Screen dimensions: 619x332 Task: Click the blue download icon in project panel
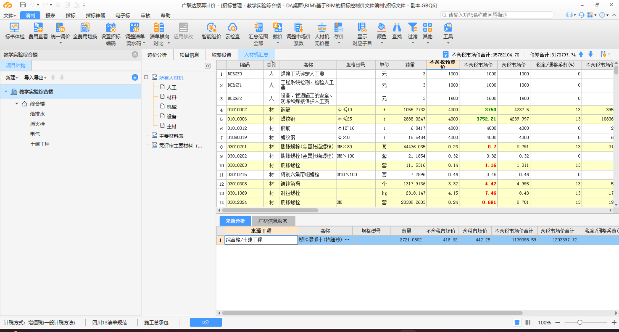(135, 77)
